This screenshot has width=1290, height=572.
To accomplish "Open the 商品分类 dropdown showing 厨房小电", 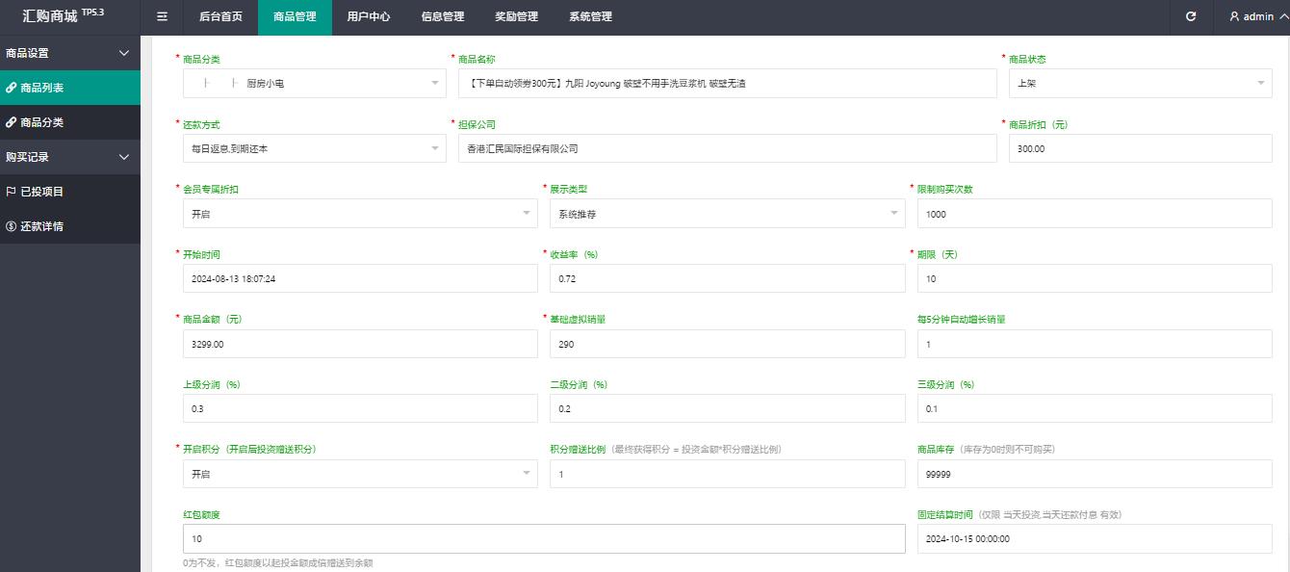I will pos(315,84).
